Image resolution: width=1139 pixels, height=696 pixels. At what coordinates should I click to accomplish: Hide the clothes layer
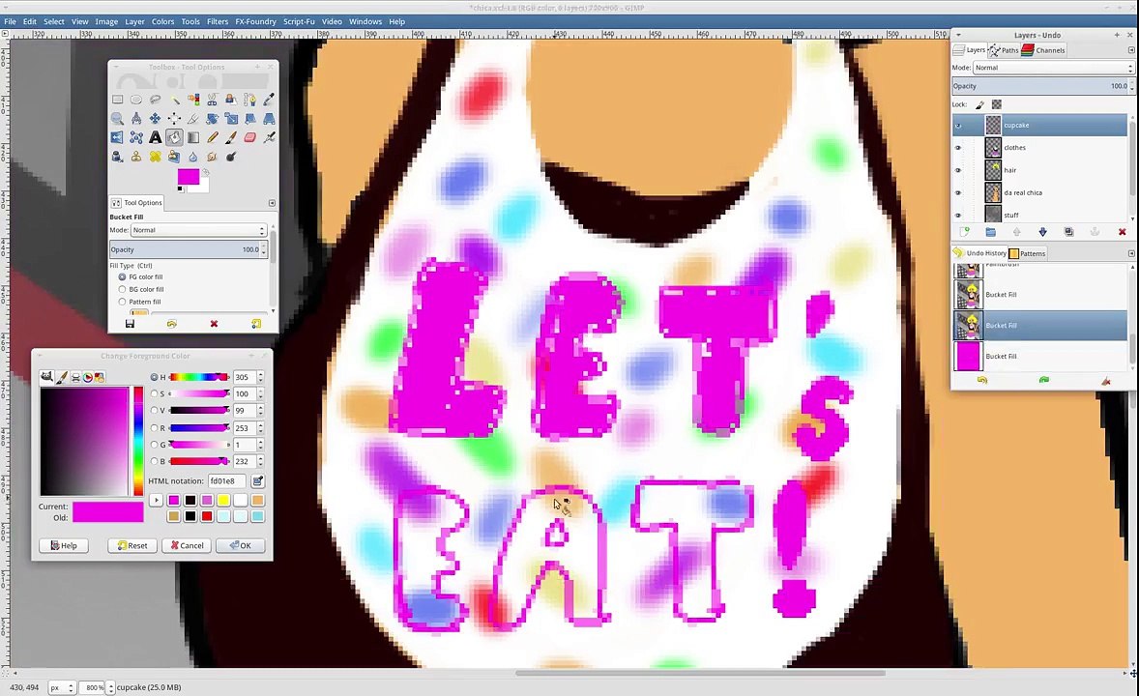coord(957,148)
